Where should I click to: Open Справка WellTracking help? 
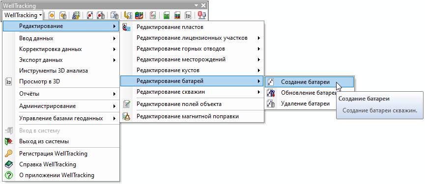pos(61,164)
